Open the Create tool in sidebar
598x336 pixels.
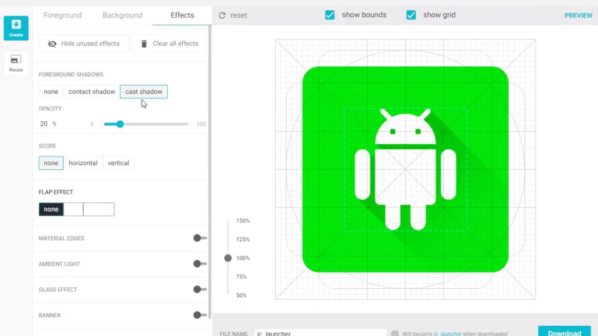16,28
